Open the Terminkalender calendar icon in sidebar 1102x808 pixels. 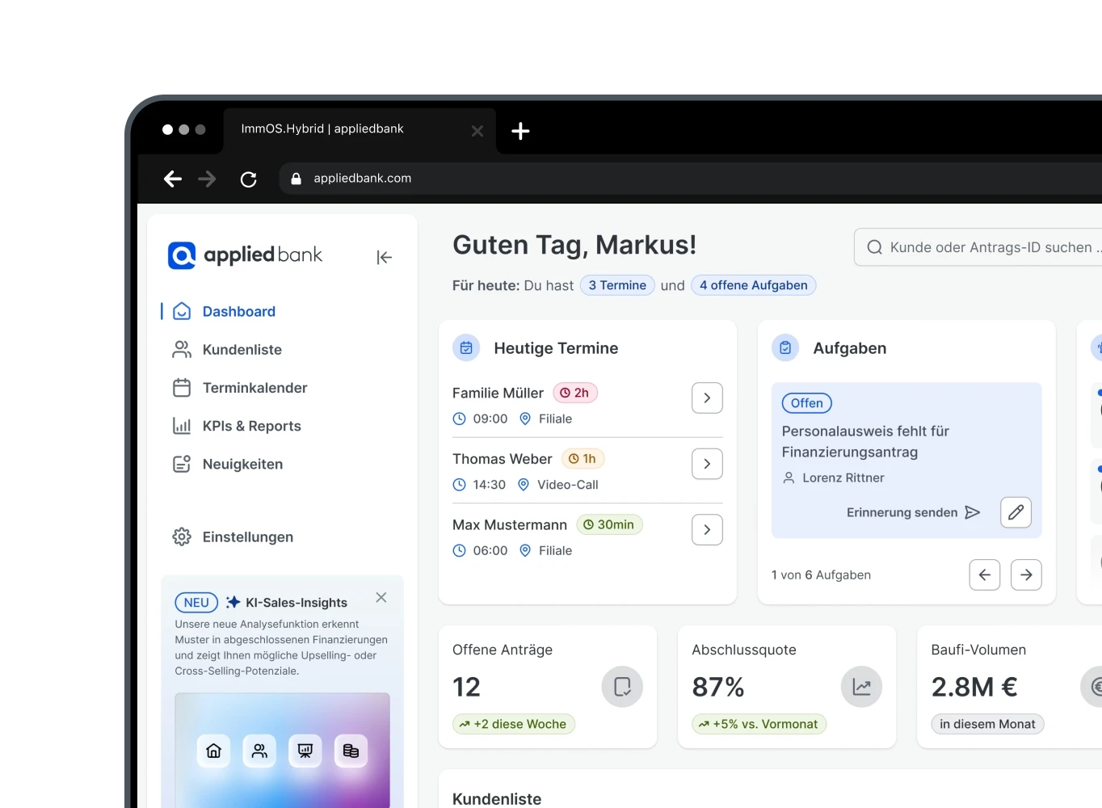point(182,388)
